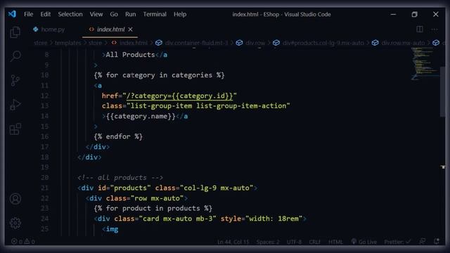Click the "All Products" text on line 8

pyautogui.click(x=130, y=55)
